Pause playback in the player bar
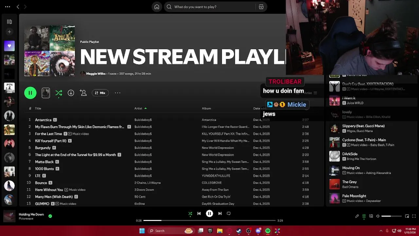This screenshot has width=419, height=236. [x=209, y=214]
